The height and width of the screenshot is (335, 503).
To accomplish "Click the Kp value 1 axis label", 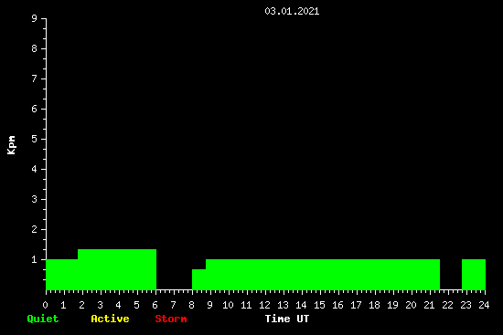I will point(35,259).
